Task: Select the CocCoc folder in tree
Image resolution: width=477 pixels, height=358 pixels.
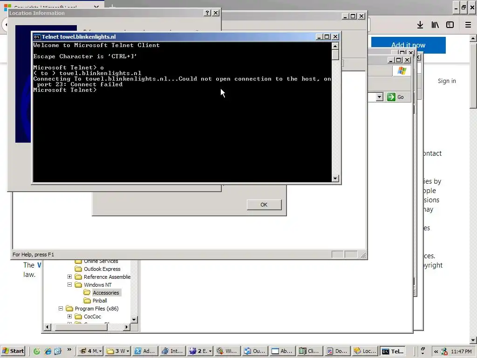Action: [92, 317]
